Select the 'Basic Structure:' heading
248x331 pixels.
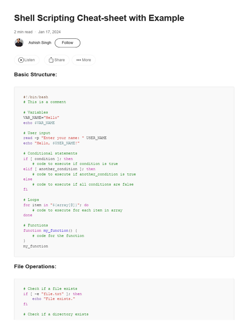tap(36, 75)
